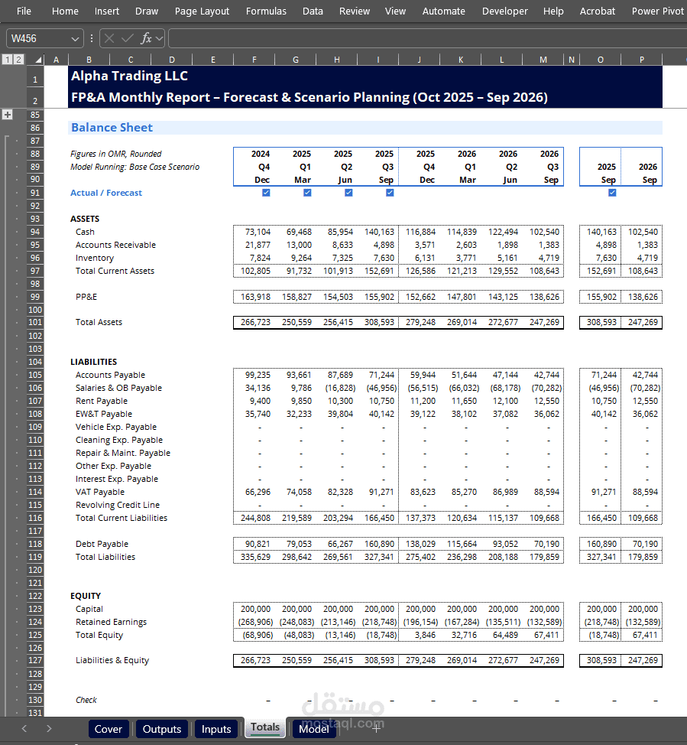Screen dimensions: 687x745
Task: Open the Cover sheet tab
Action: coord(109,729)
